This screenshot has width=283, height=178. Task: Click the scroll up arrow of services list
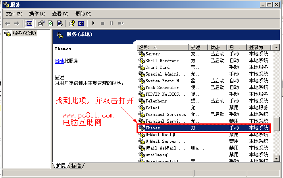click(277, 47)
